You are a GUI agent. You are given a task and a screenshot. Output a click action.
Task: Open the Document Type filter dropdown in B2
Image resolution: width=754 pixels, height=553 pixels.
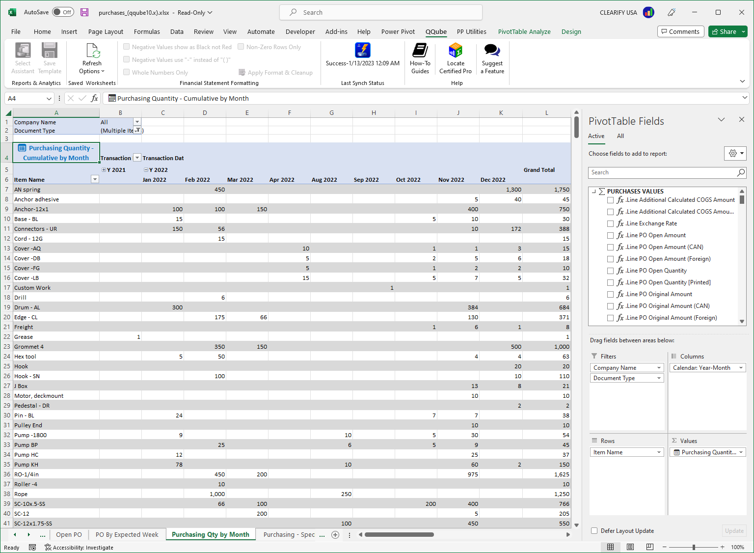[x=137, y=130]
